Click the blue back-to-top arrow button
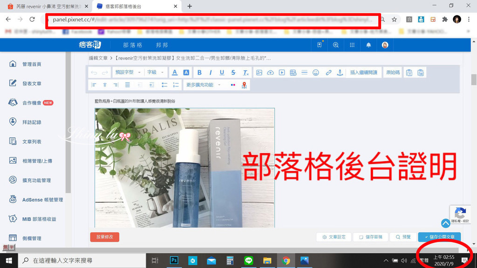 (446, 223)
